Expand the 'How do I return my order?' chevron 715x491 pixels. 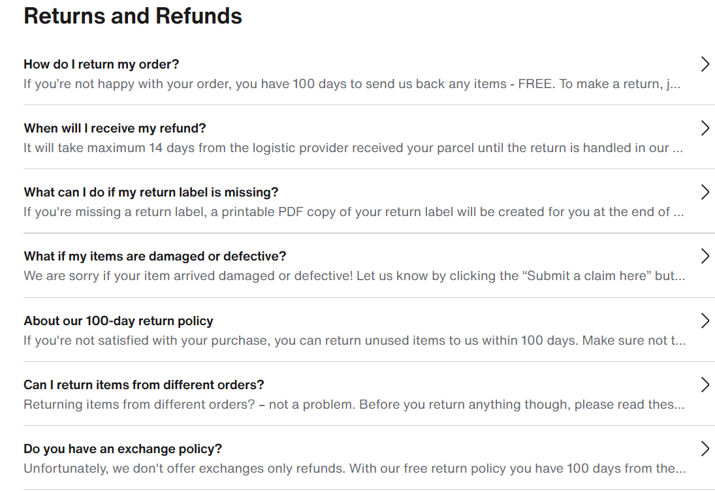point(705,64)
